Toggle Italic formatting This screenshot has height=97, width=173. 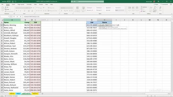click(19, 11)
